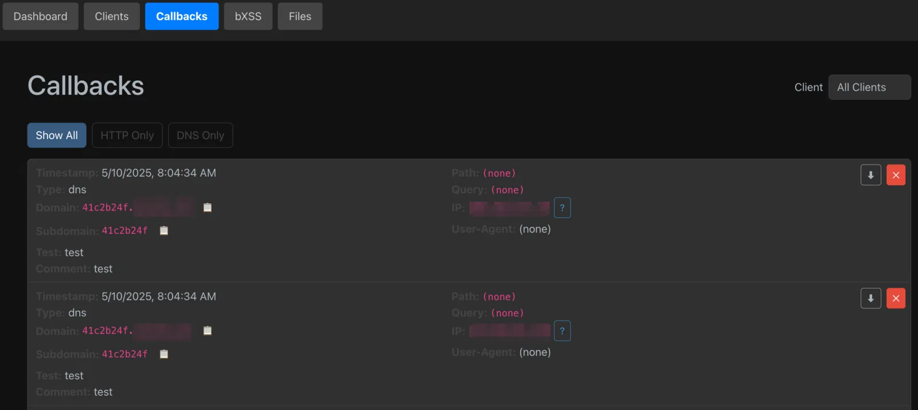Open the All Clients dropdown
Image resolution: width=918 pixels, height=410 pixels.
(x=869, y=87)
